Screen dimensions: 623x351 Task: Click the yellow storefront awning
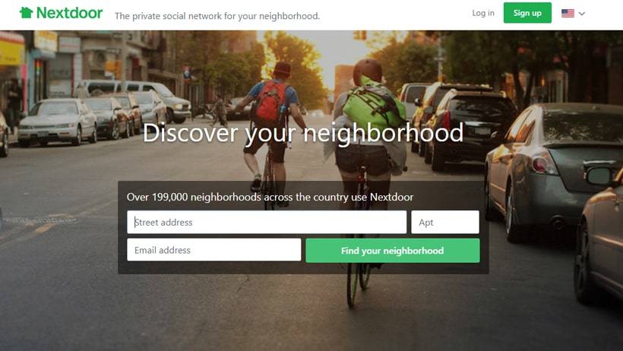tap(12, 49)
